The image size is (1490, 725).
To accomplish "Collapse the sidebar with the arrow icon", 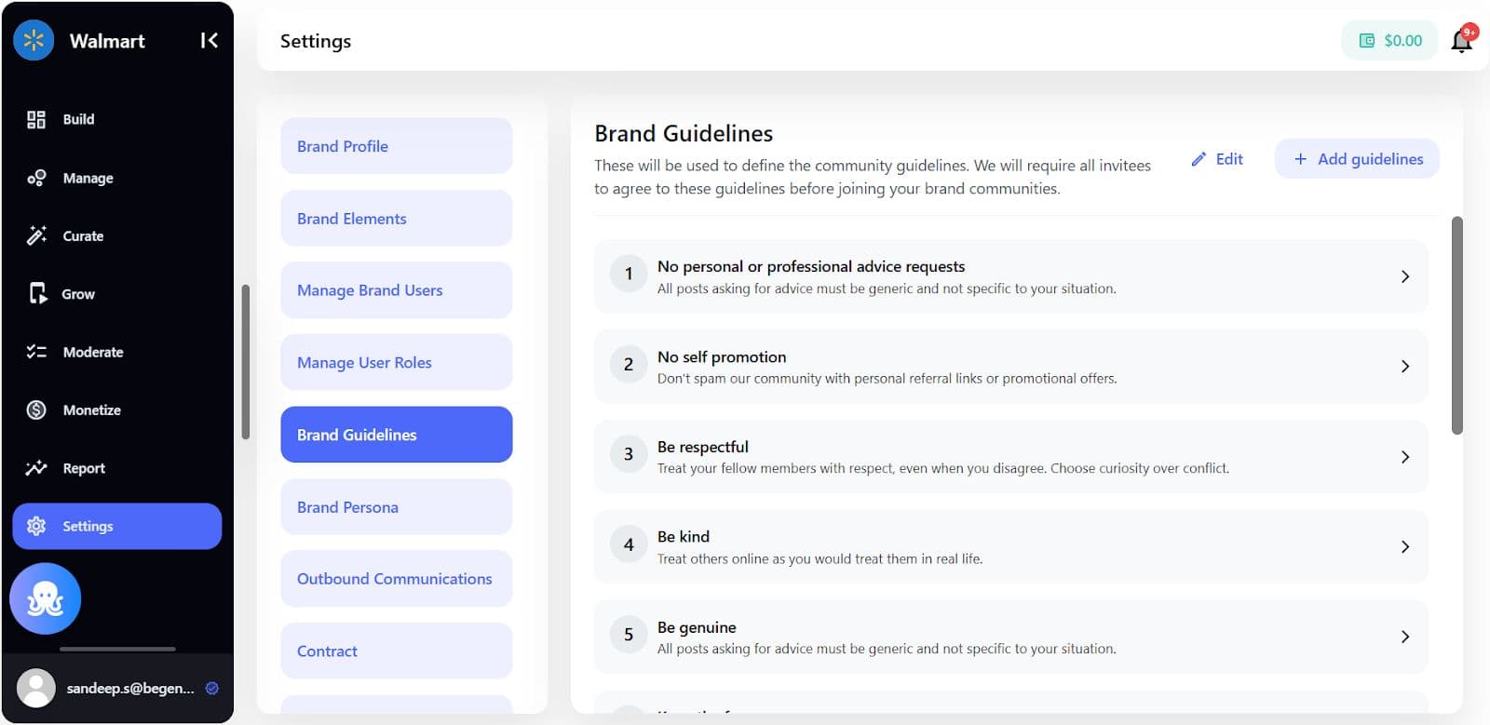I will [x=209, y=40].
